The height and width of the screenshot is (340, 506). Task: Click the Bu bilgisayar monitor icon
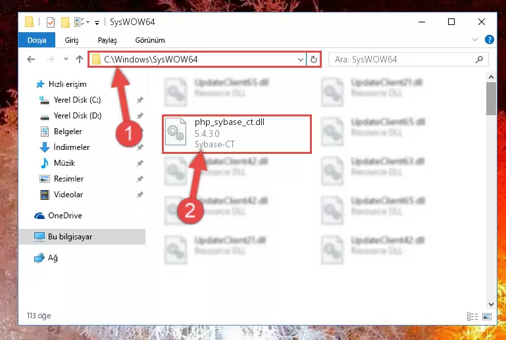39,237
